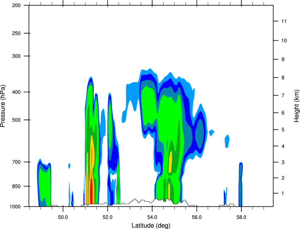Click the 3 km height label
The height and width of the screenshot is (229, 300).
pyautogui.click(x=283, y=162)
